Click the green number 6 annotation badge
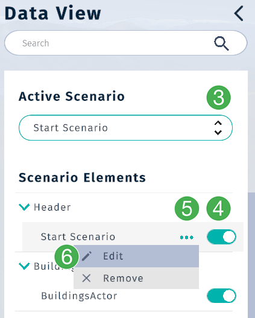This screenshot has width=255, height=318. tap(67, 256)
